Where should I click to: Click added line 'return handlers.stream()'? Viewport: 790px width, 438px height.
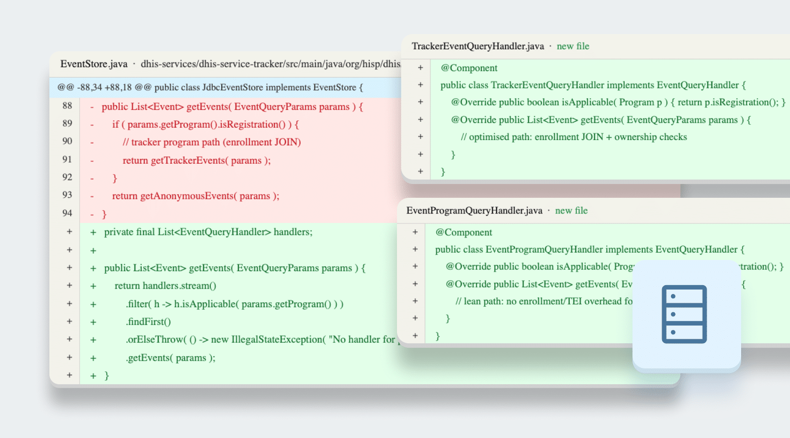click(165, 286)
